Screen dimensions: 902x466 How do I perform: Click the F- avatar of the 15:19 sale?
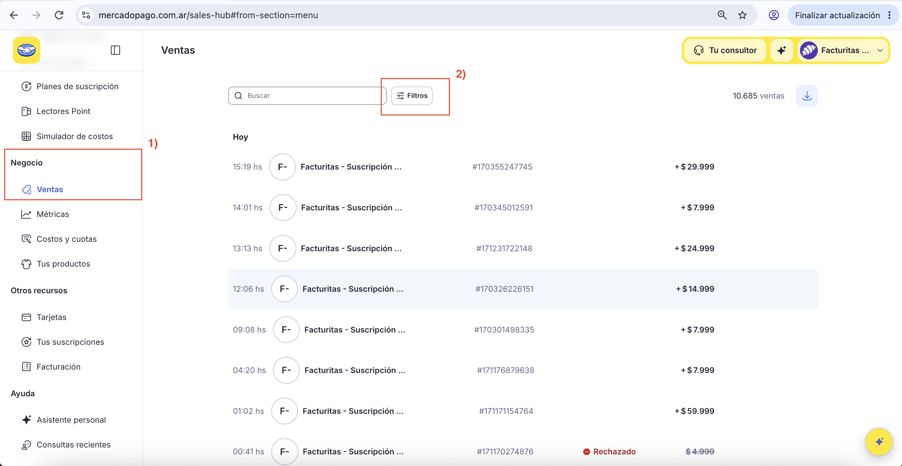(x=282, y=167)
